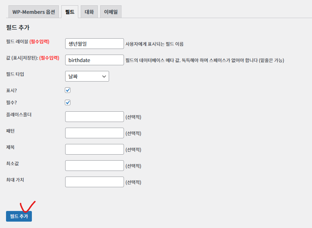Switch to the 필드 tab
This screenshot has height=228, width=312.
[70, 12]
